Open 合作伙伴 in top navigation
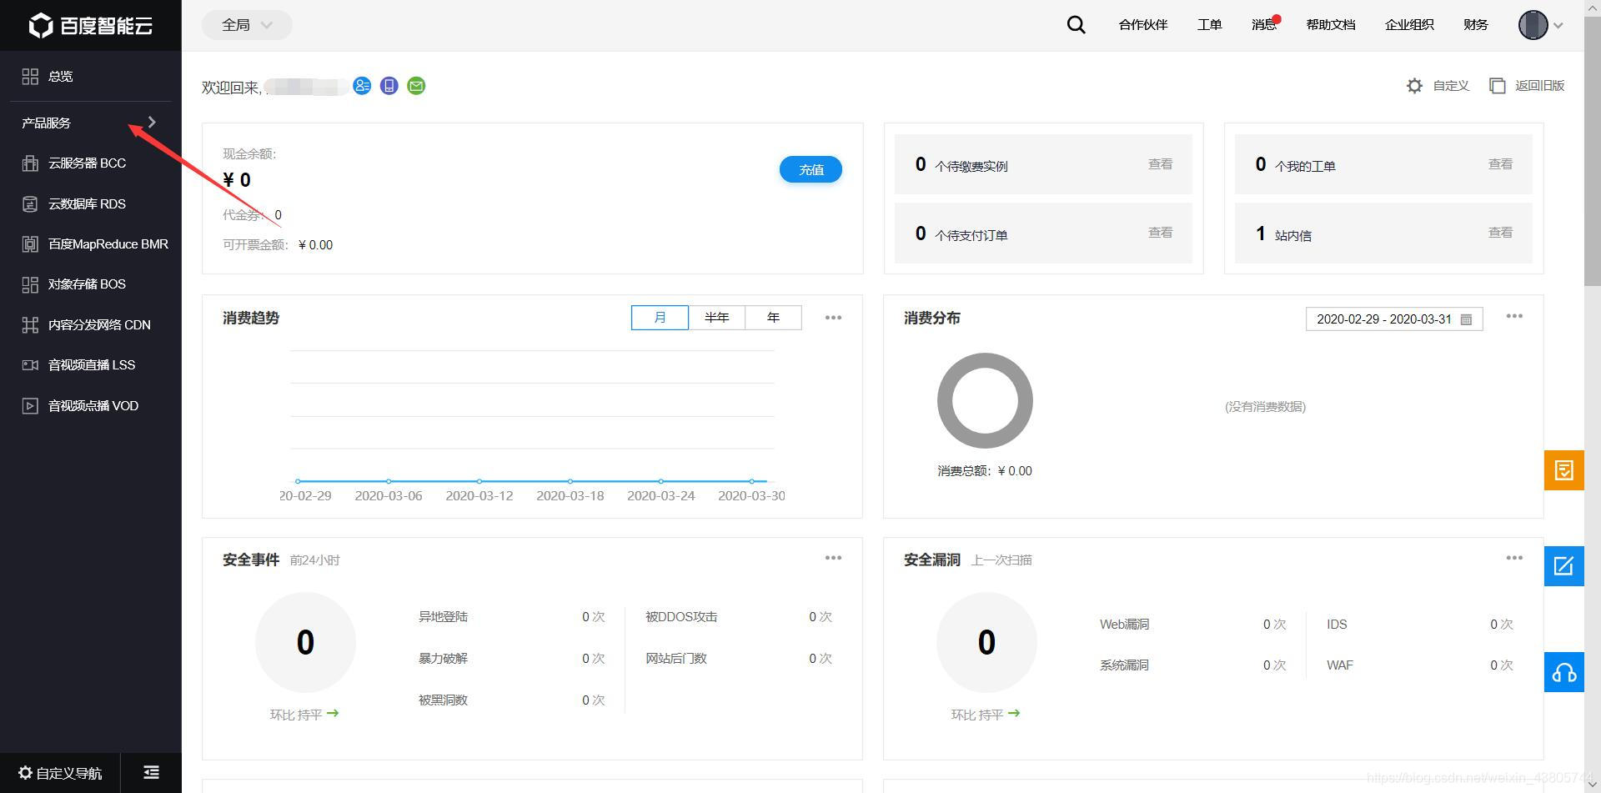This screenshot has width=1601, height=793. pos(1143,25)
